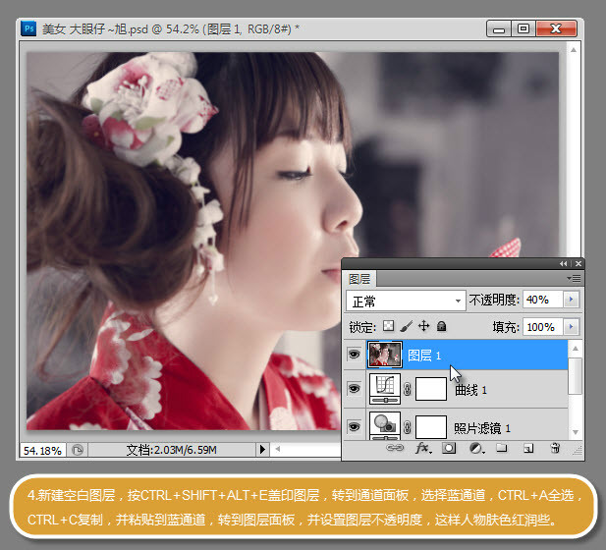Click layers panel scroll up arrow
606x550 pixels.
click(576, 349)
